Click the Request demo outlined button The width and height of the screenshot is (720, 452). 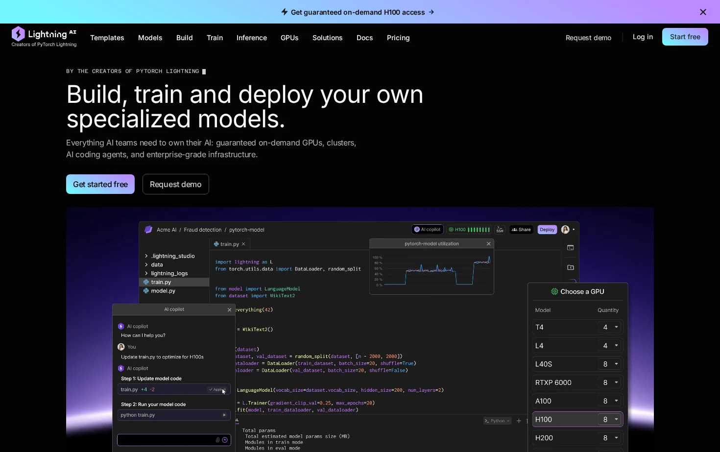pyautogui.click(x=176, y=184)
